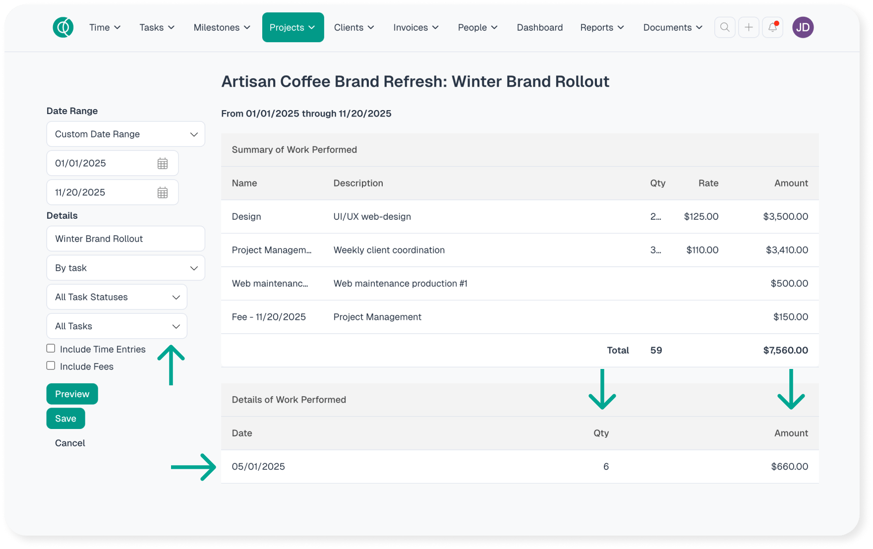
Task: Open calendar picker for end date 11/20/2025
Action: click(163, 193)
